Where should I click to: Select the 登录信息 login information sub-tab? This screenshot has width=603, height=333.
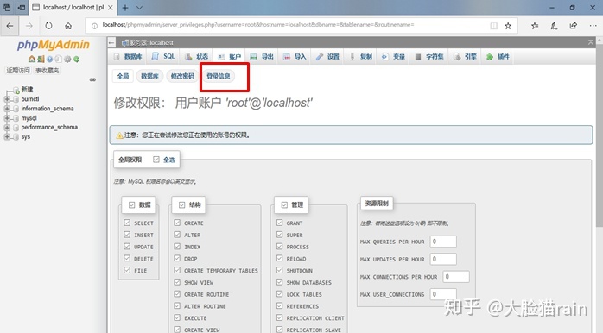(x=218, y=76)
